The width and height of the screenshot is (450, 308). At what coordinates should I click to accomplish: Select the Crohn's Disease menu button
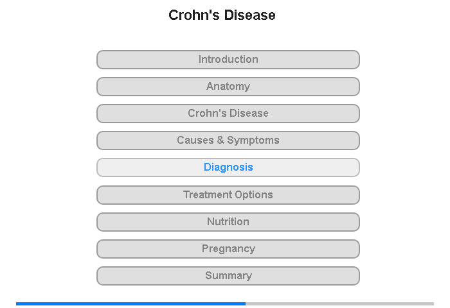[x=228, y=114]
